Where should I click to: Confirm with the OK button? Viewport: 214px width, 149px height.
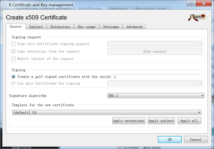click(x=169, y=139)
